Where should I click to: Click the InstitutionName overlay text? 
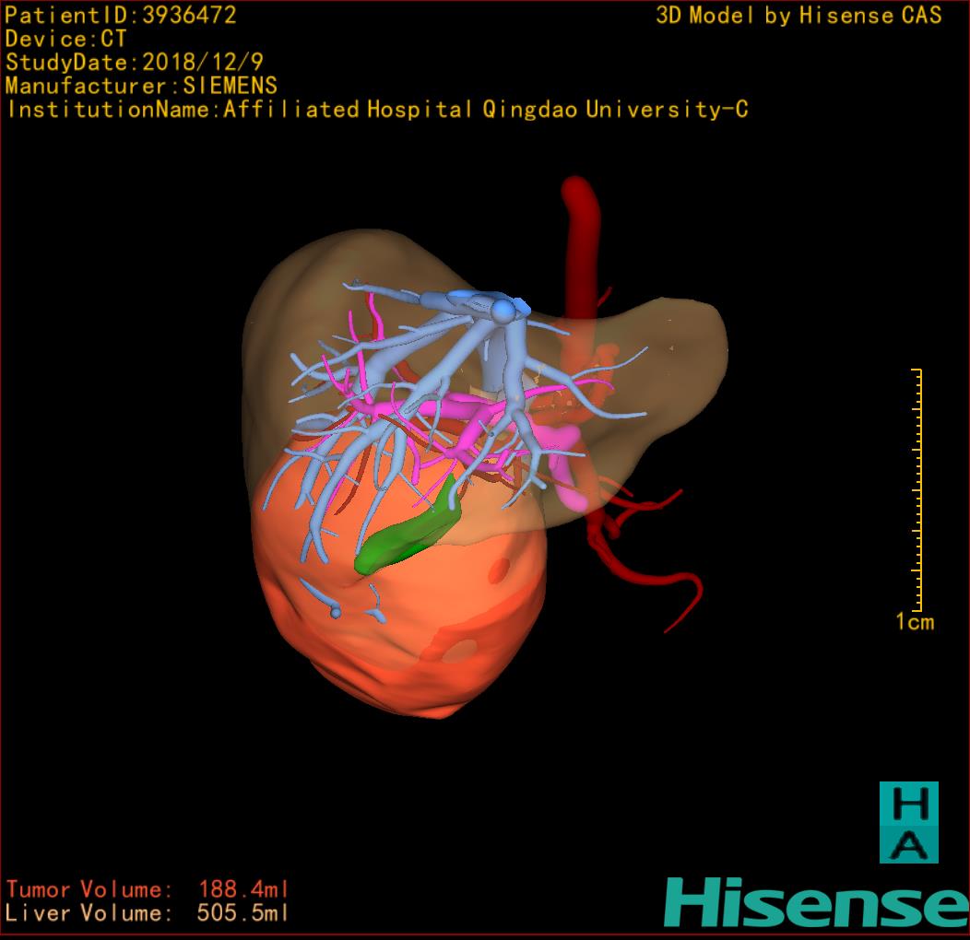click(x=376, y=110)
